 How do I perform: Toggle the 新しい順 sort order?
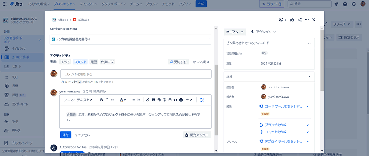pos(201,62)
